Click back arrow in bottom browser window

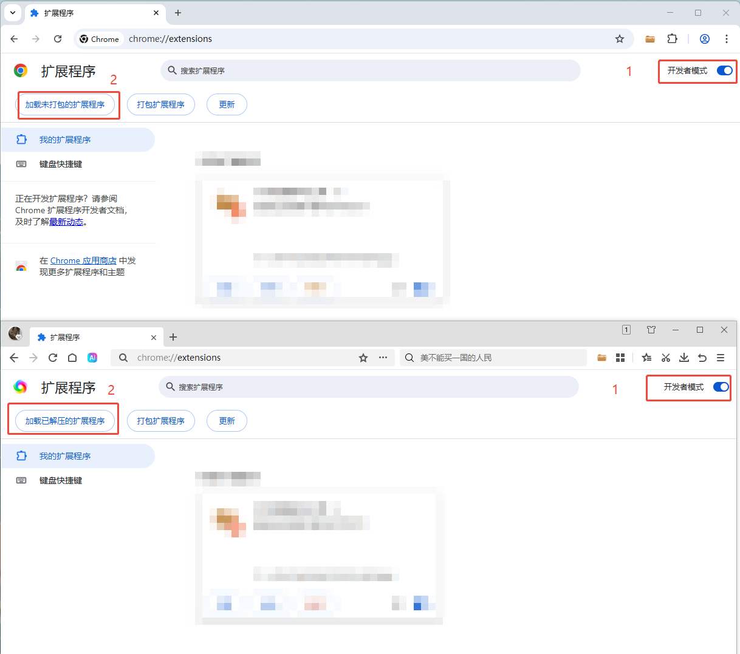(14, 358)
